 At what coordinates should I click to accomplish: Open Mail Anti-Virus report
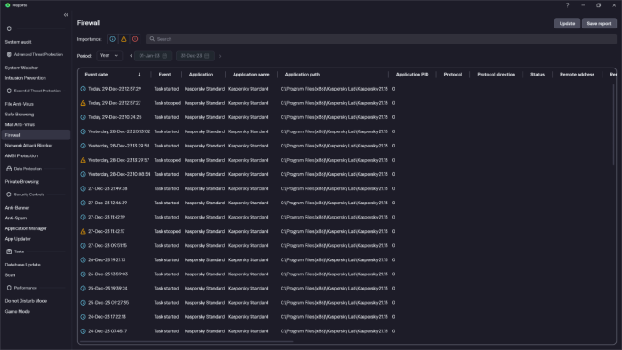[x=20, y=124]
